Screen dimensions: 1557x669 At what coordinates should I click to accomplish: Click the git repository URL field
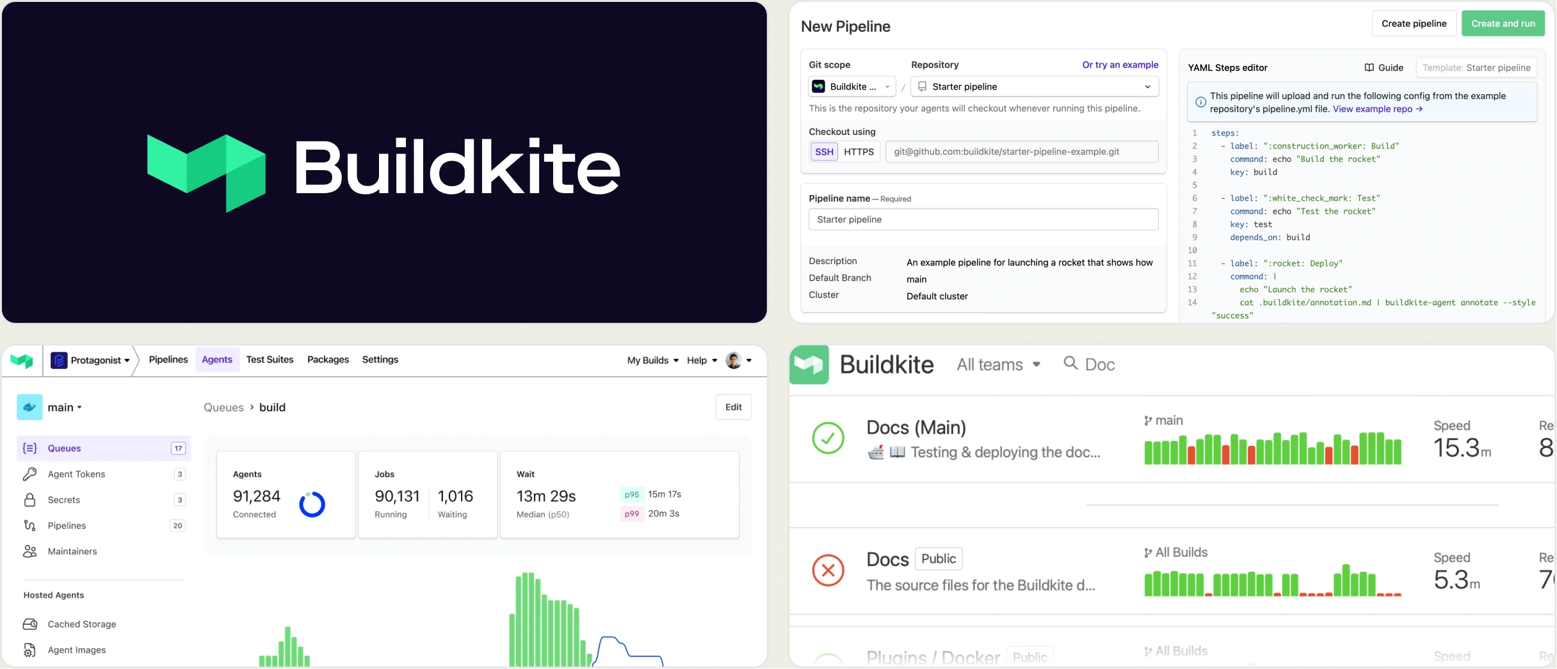point(1021,152)
